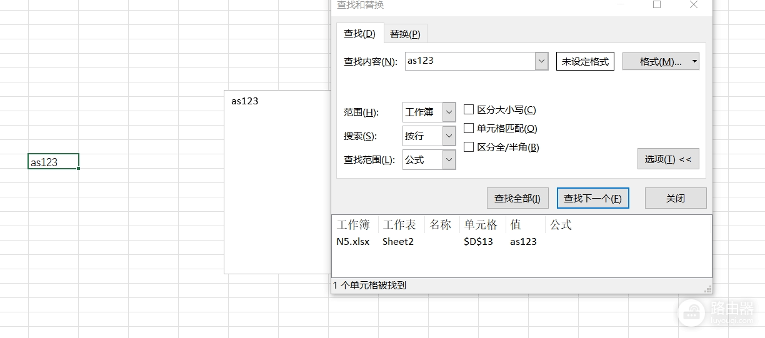Click the 工作表 column header
Image resolution: width=765 pixels, height=338 pixels.
401,225
